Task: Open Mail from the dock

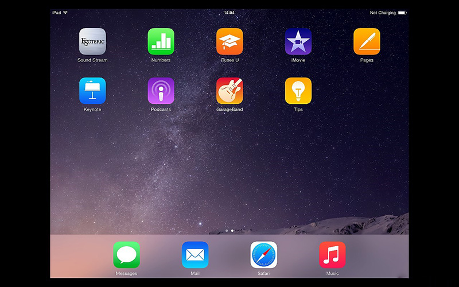Action: pos(195,255)
